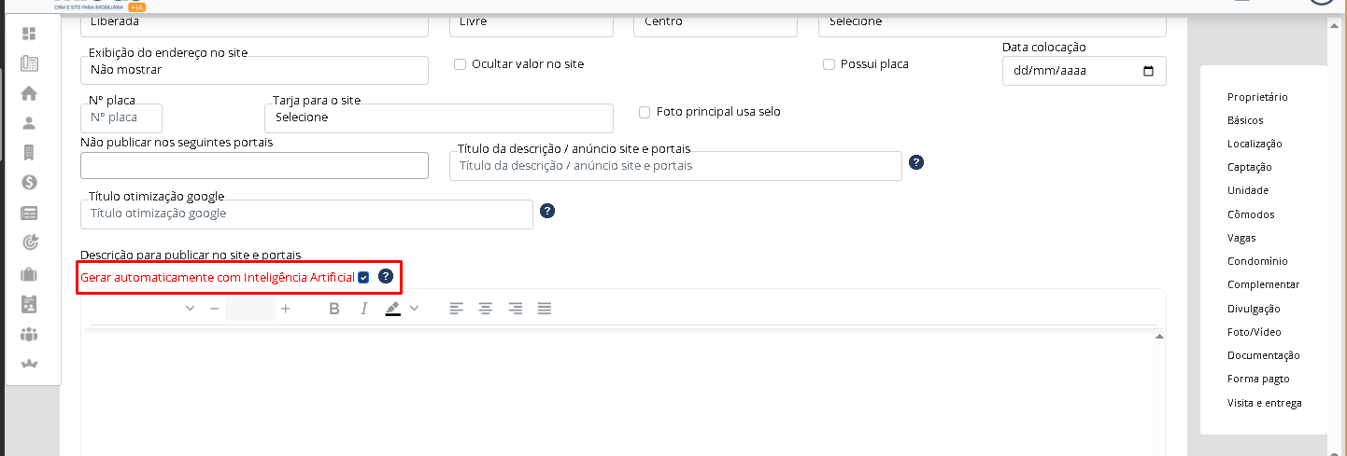Image resolution: width=1347 pixels, height=456 pixels.
Task: Open the highlight color dropdown arrow
Action: click(x=415, y=309)
